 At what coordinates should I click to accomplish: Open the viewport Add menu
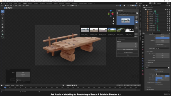click(24, 5)
